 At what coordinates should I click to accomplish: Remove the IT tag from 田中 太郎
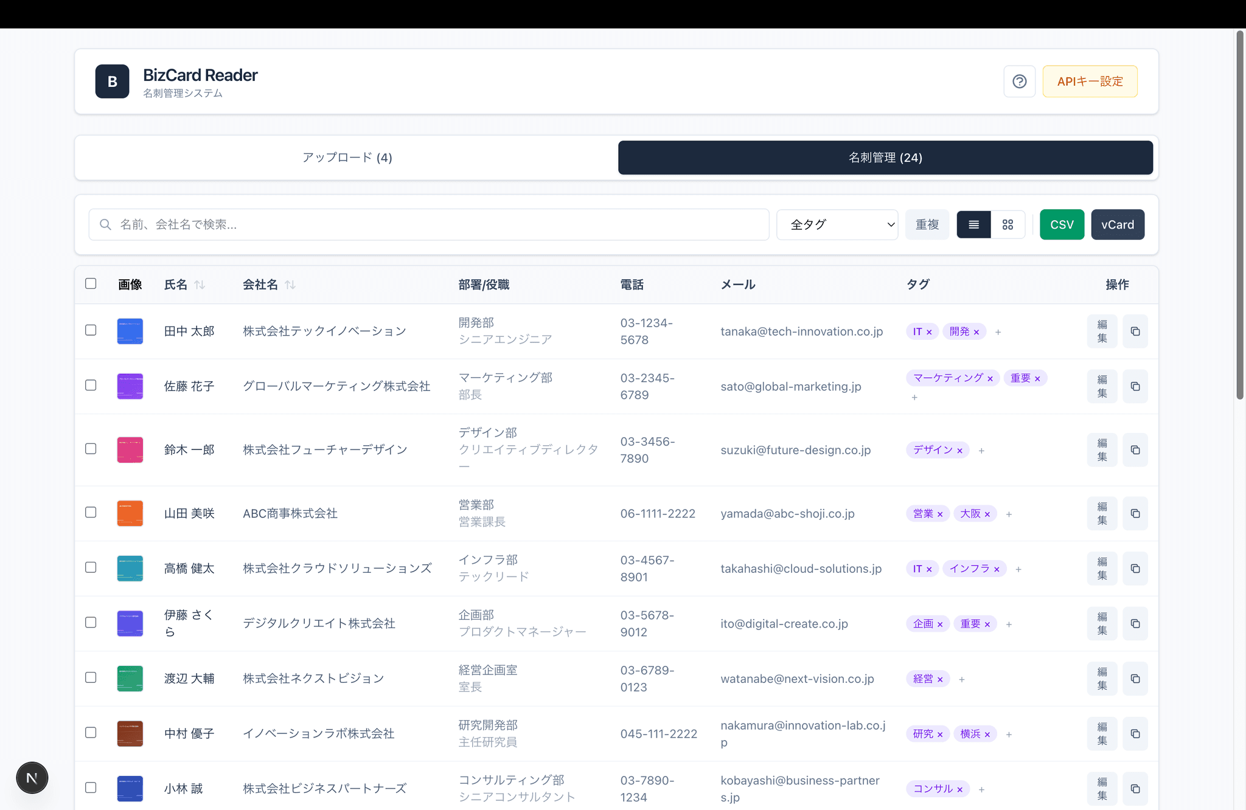[929, 332]
